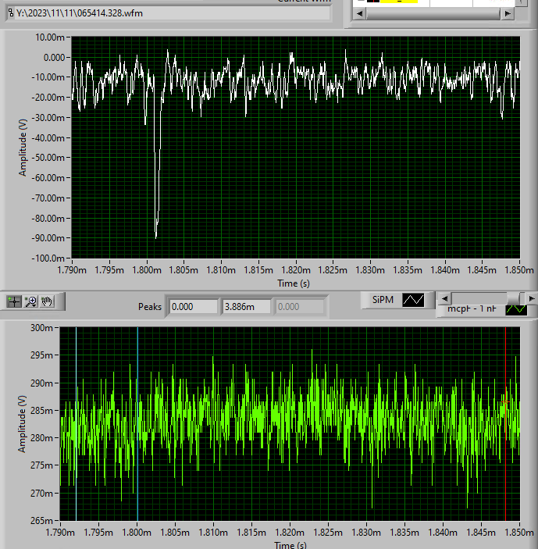The height and width of the screenshot is (549, 538).
Task: Select the pan hand tool
Action: point(48,301)
